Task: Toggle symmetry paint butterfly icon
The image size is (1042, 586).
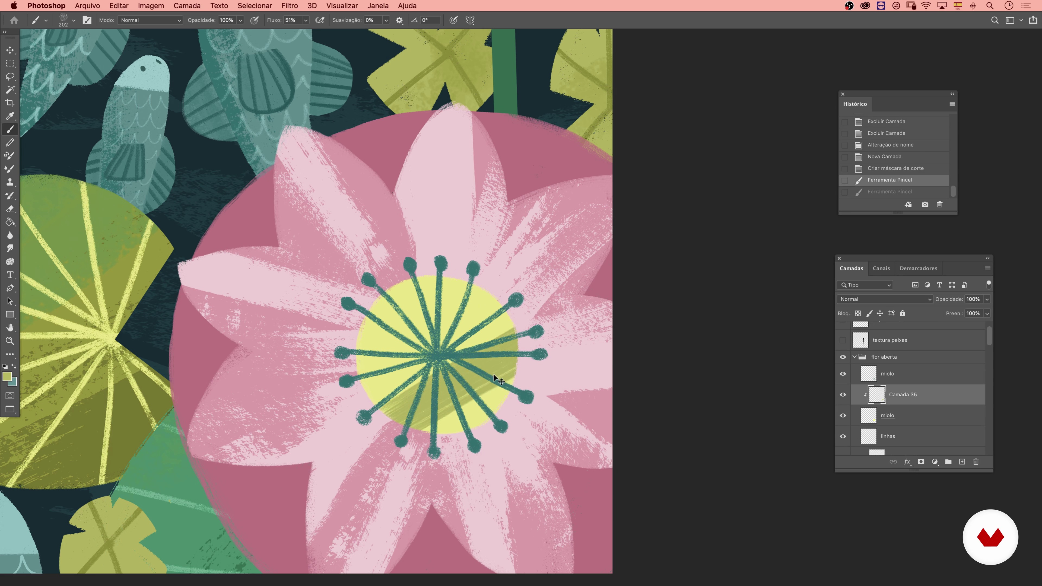Action: 470,20
